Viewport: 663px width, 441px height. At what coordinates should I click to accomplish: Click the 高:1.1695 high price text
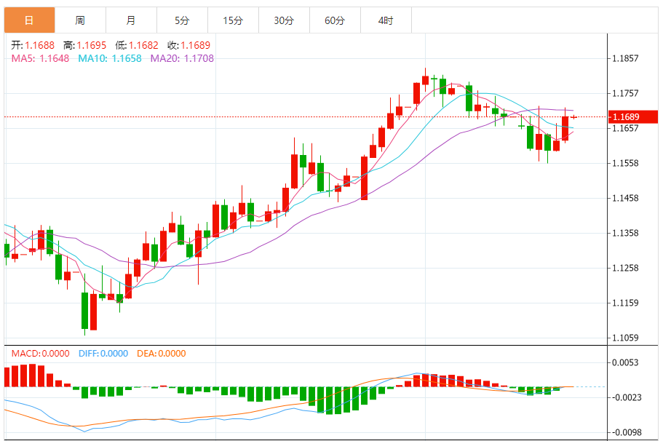[x=85, y=45]
